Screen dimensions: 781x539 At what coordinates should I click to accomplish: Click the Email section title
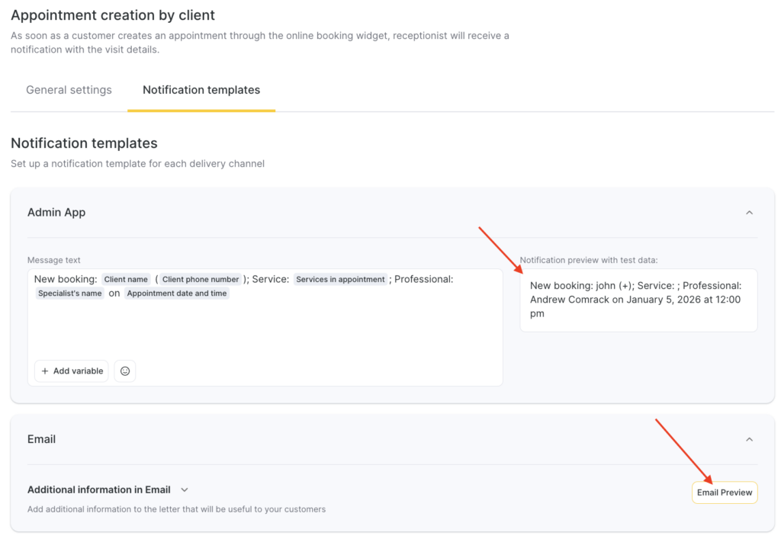point(42,439)
